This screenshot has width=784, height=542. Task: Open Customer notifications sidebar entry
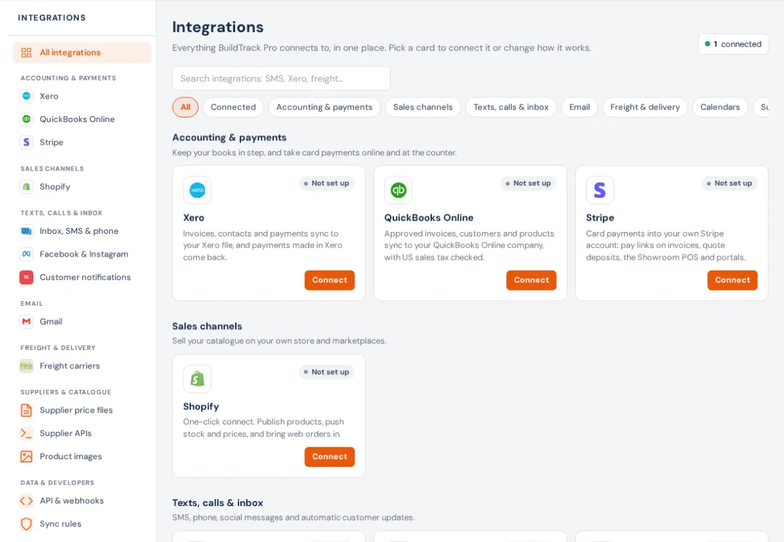[82, 278]
